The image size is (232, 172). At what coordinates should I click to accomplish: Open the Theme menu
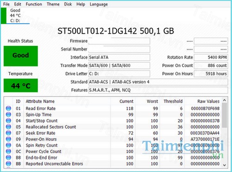point(53,4)
